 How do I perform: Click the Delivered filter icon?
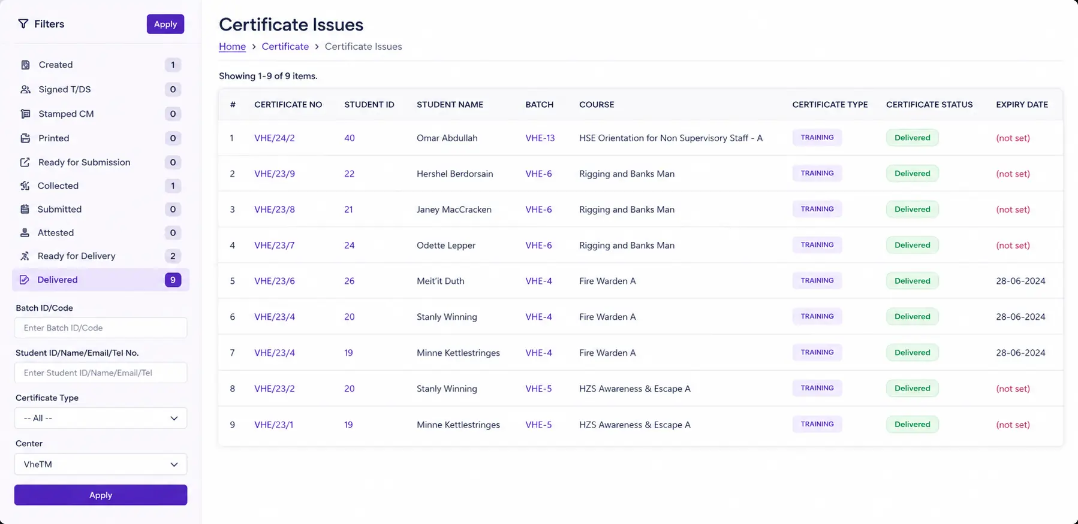point(24,280)
